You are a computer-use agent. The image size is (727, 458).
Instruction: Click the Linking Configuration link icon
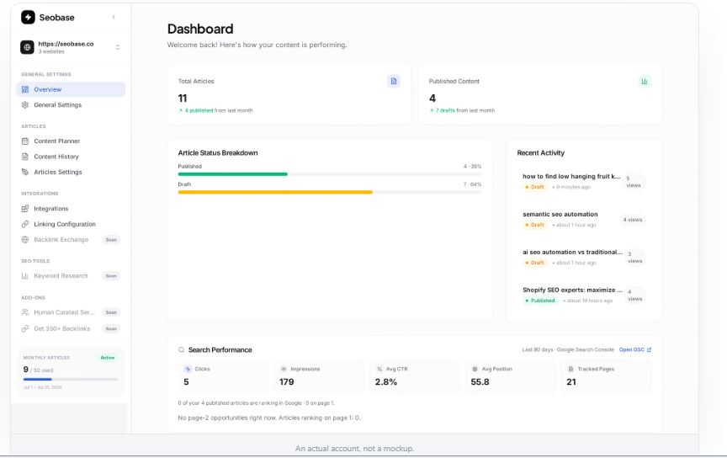[x=25, y=224]
